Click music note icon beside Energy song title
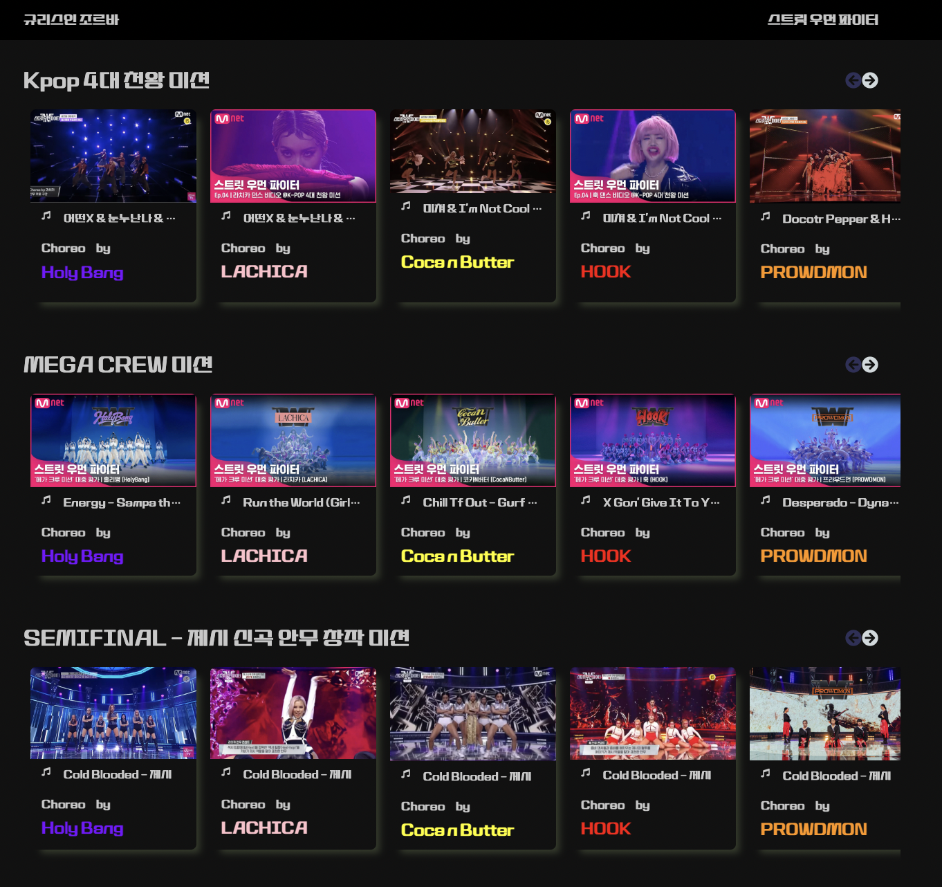Screen dimensions: 942x887 46,500
